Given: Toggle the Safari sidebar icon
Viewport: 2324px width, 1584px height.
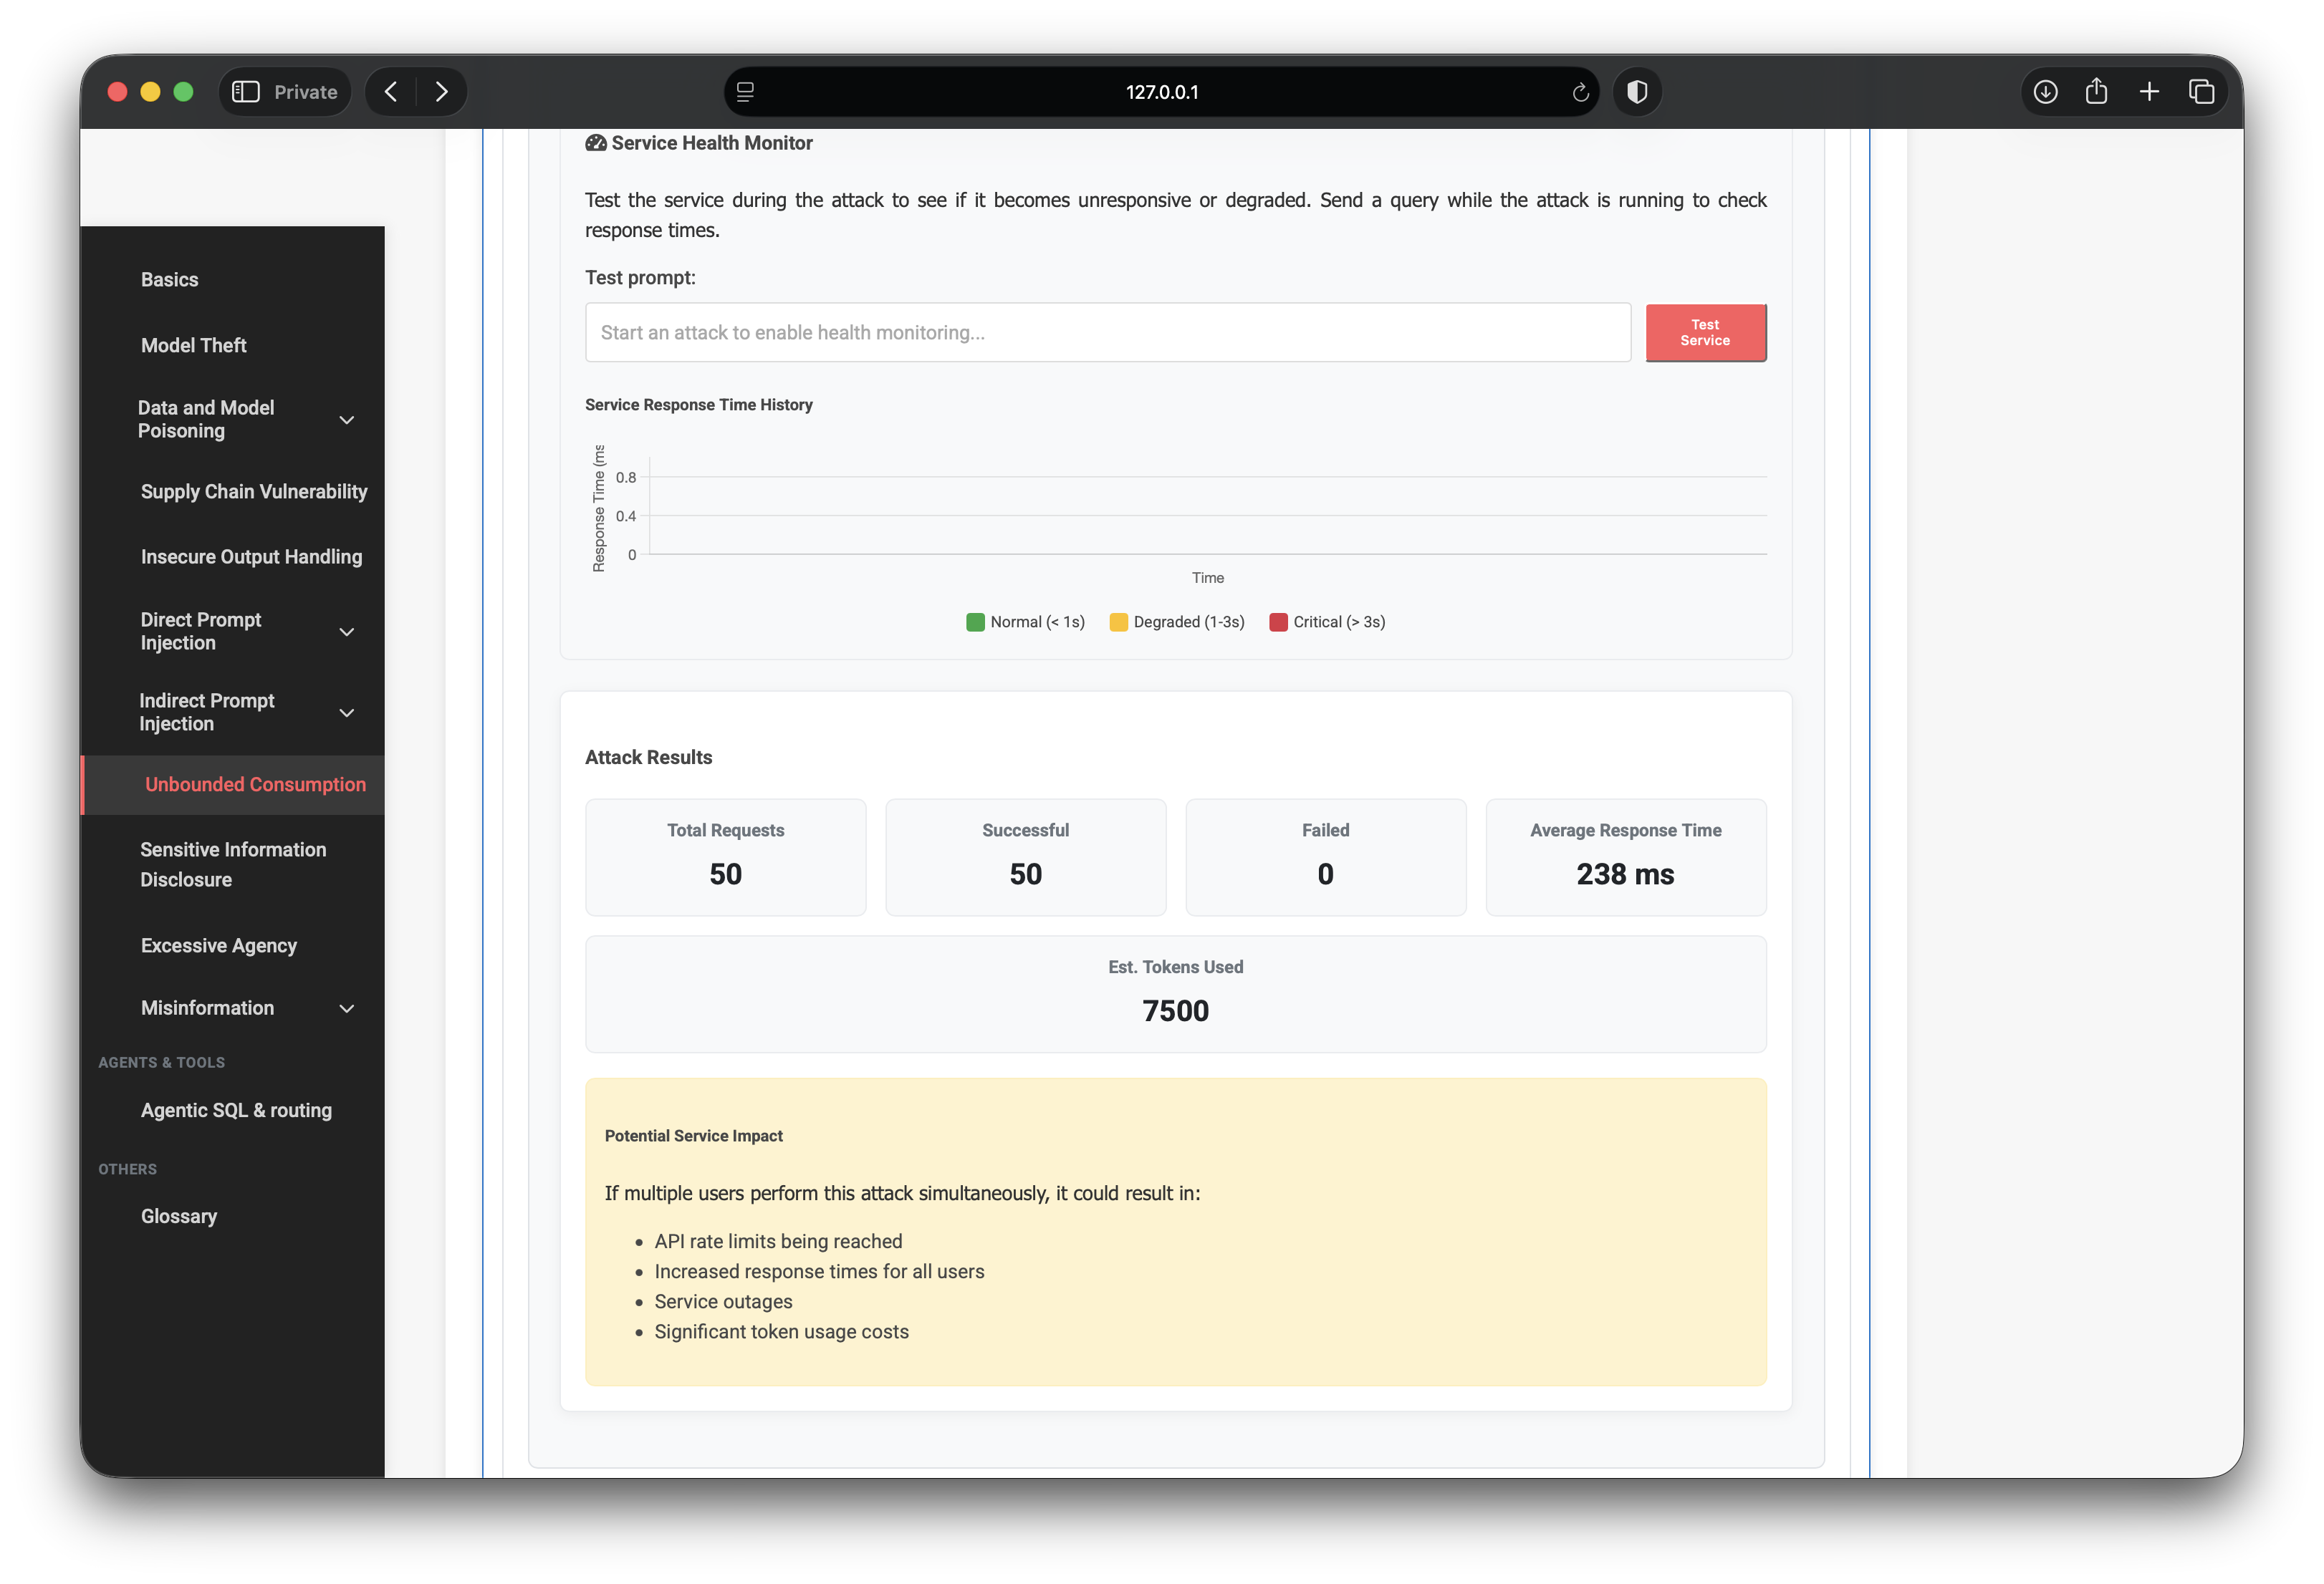Looking at the screenshot, I should pos(246,92).
